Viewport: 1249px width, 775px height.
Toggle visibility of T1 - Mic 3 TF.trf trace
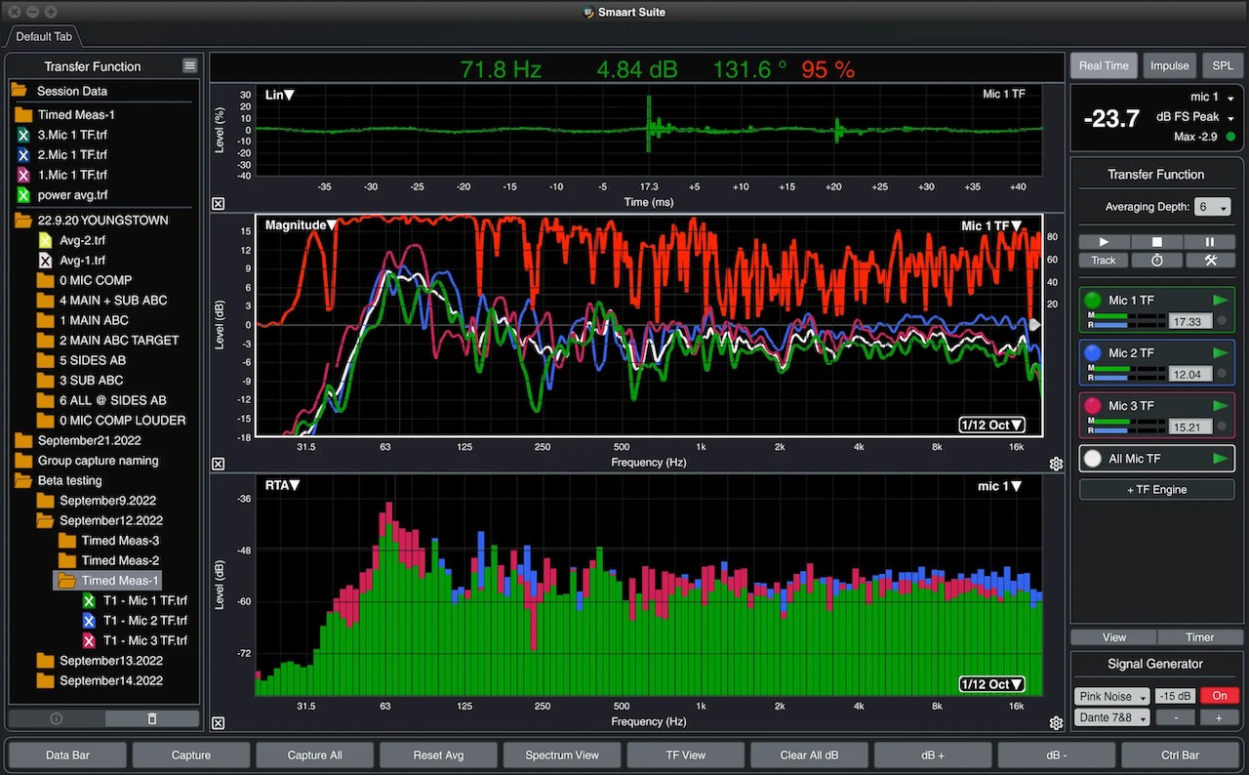[89, 640]
